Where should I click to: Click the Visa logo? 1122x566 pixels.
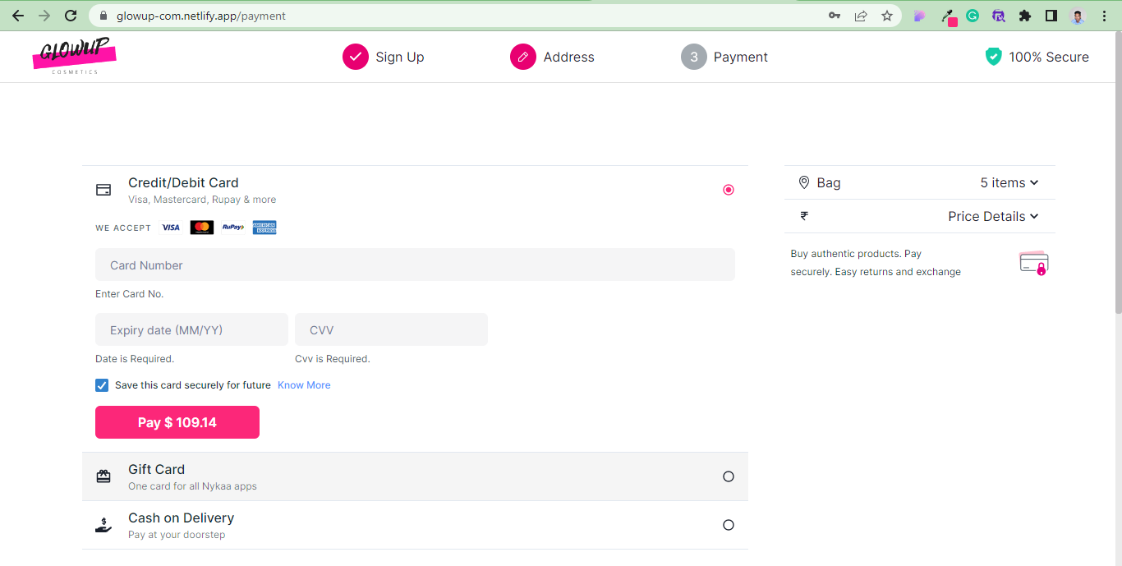(171, 228)
